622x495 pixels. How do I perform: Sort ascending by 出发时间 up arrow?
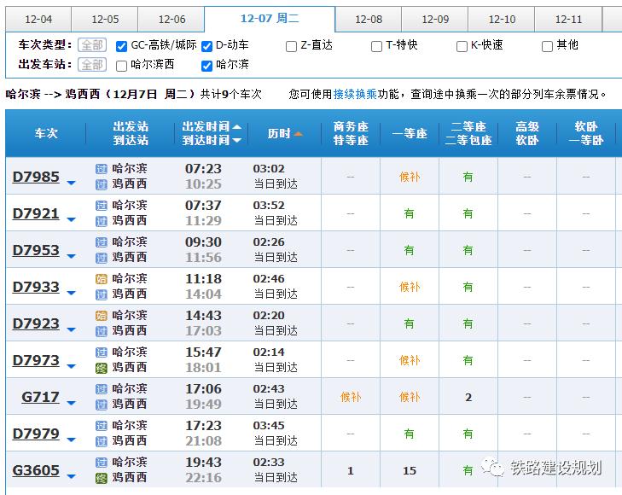[237, 127]
